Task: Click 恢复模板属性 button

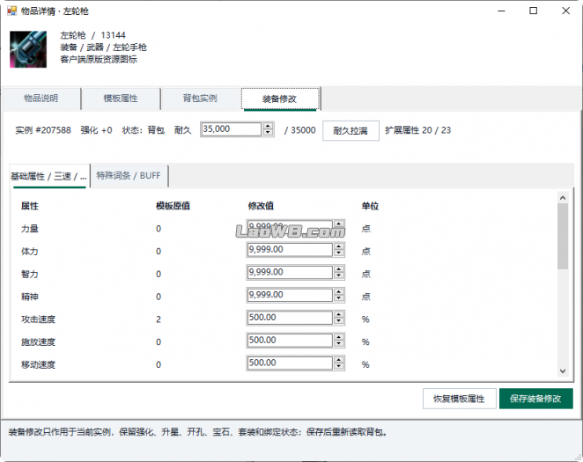Action: [x=459, y=399]
